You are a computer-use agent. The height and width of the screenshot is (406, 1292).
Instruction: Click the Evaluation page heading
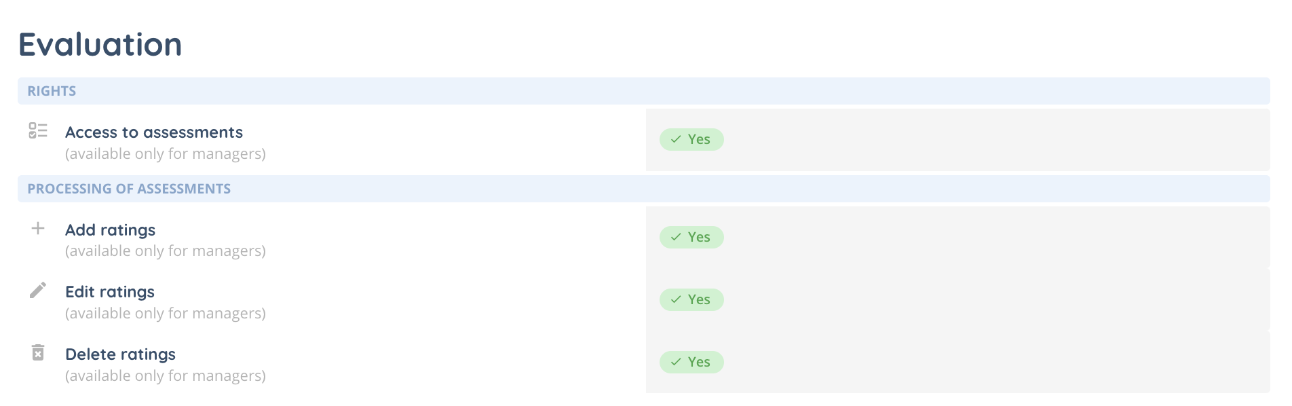100,45
